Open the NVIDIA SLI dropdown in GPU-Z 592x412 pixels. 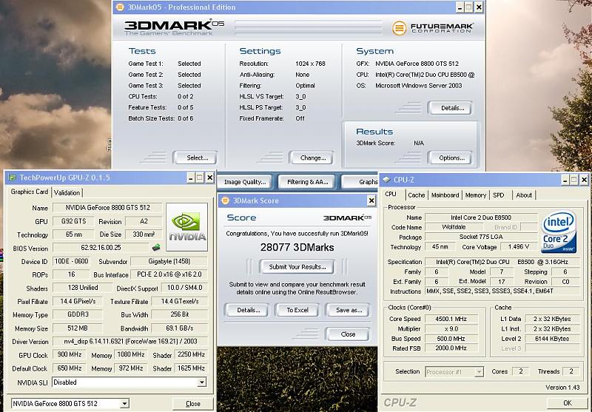202,382
